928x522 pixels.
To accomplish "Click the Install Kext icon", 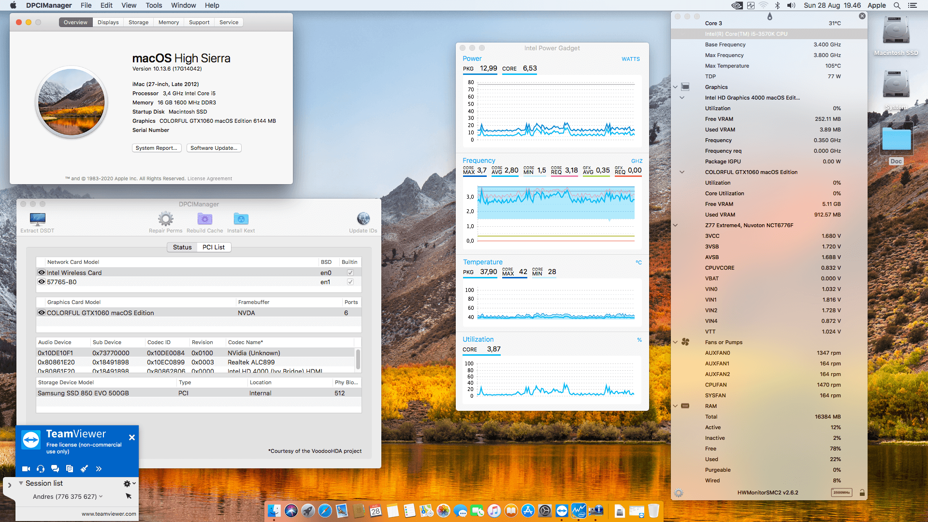I will (x=241, y=219).
